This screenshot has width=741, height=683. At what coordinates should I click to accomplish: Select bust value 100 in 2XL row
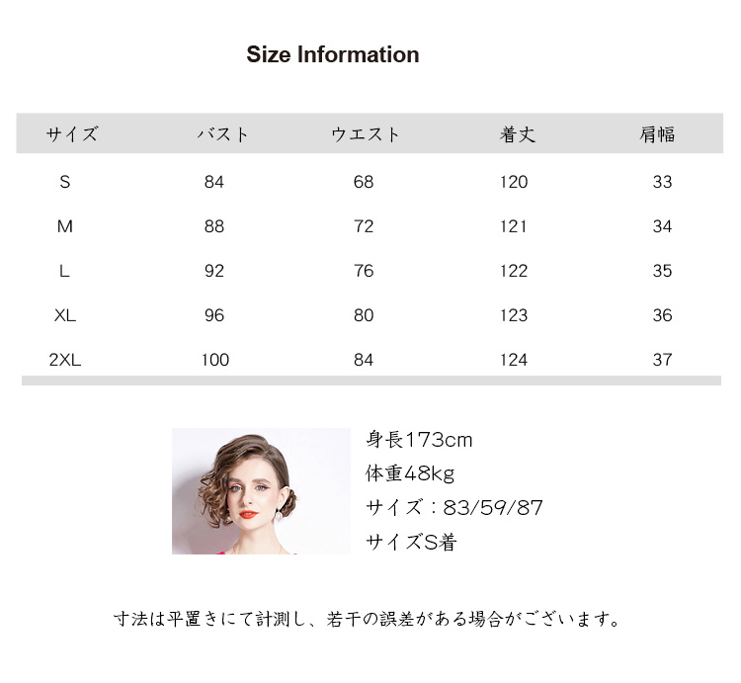[214, 360]
